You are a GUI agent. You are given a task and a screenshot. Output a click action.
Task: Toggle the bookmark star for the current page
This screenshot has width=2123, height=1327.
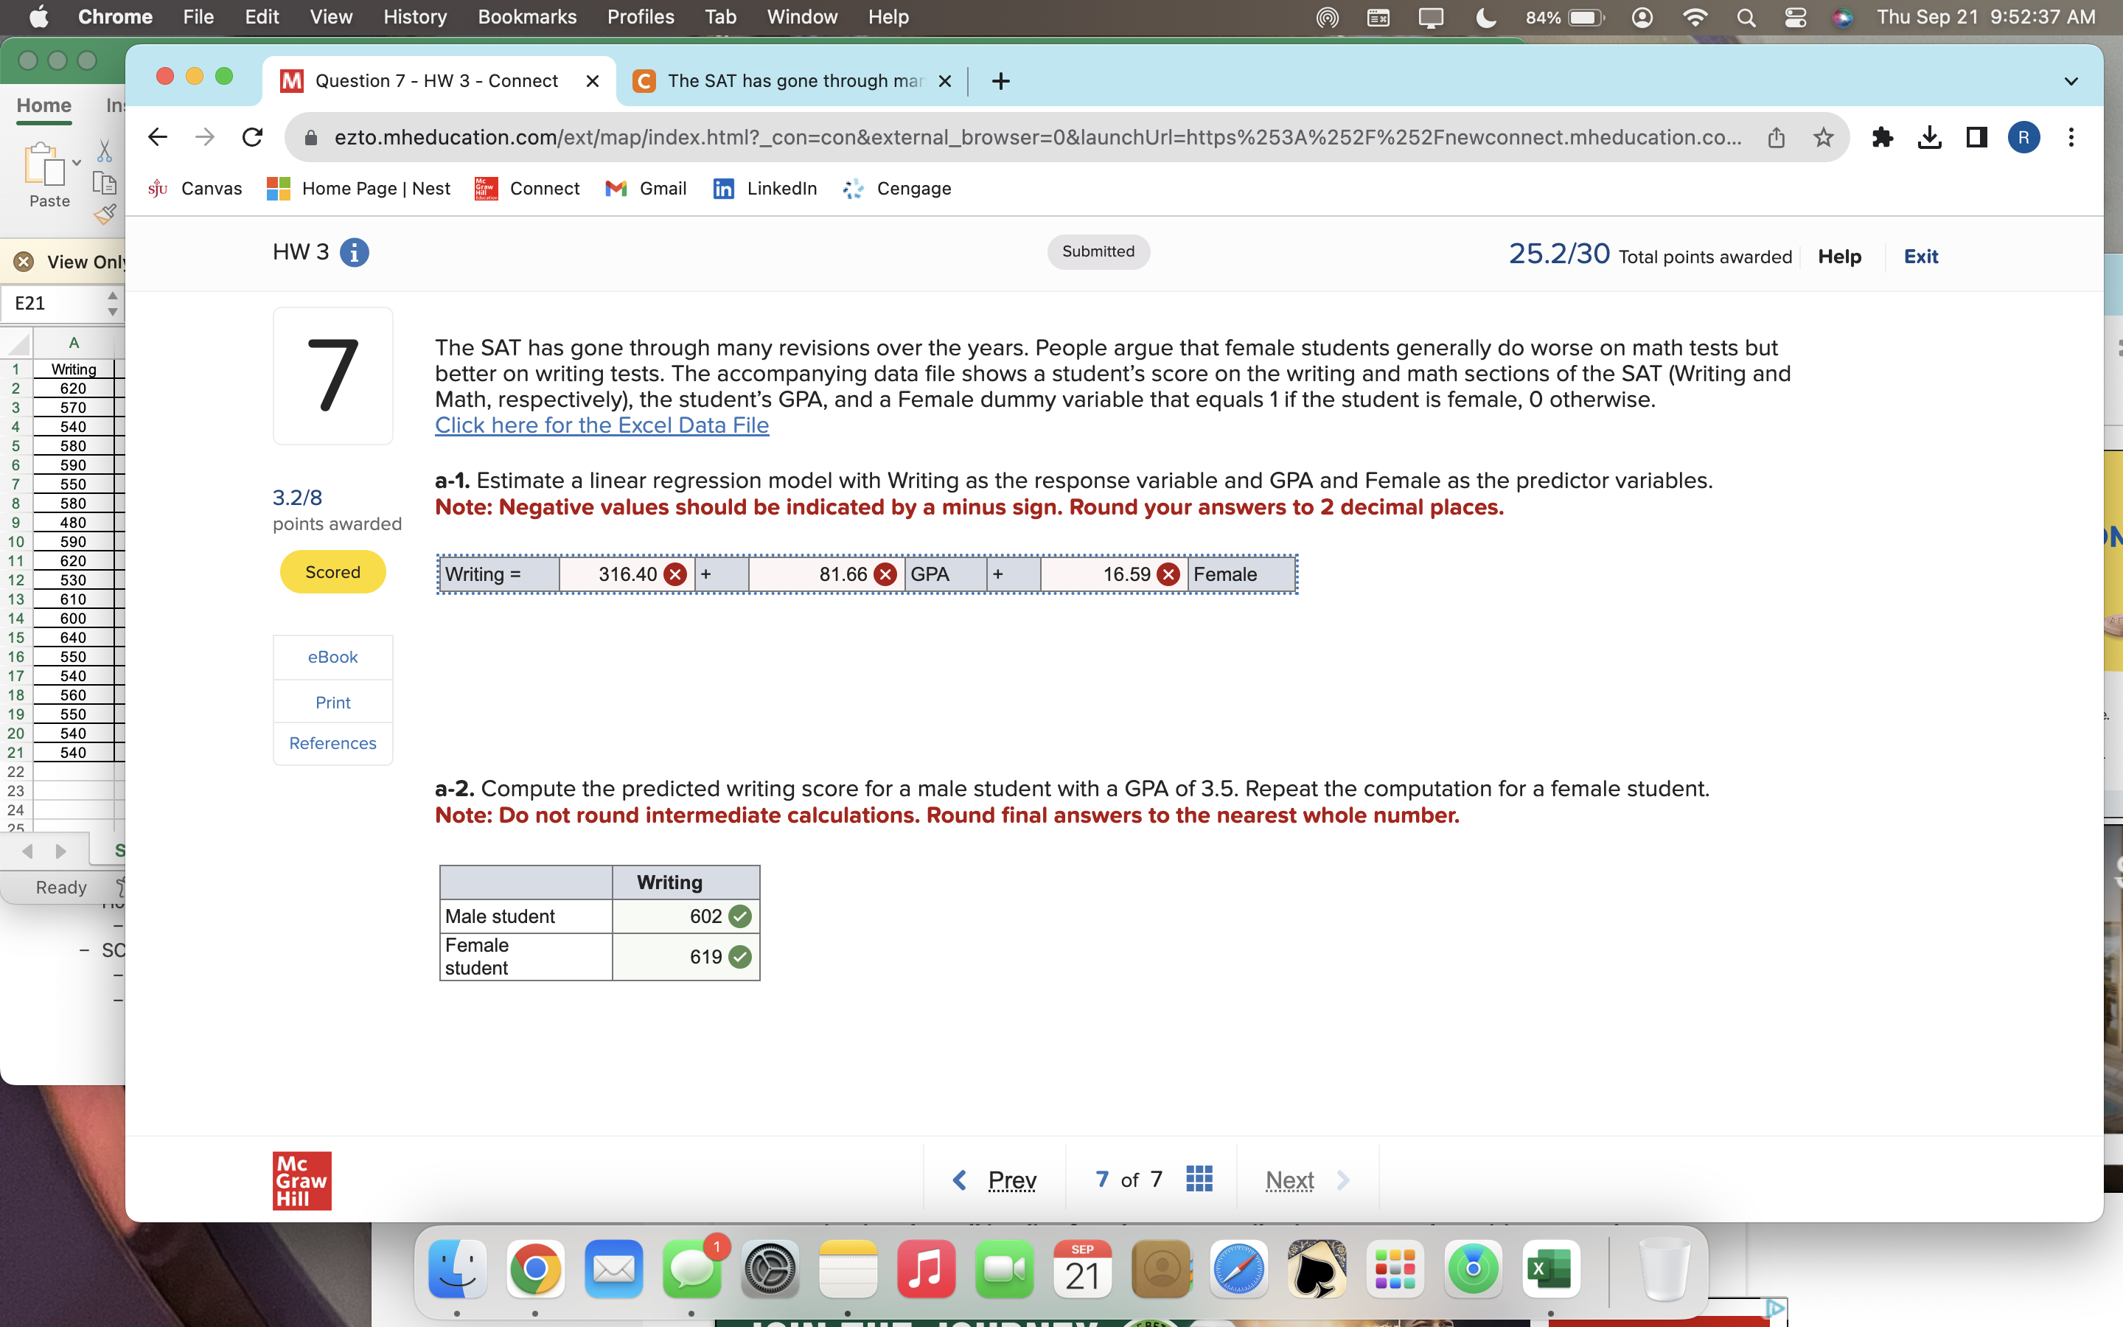(1823, 137)
